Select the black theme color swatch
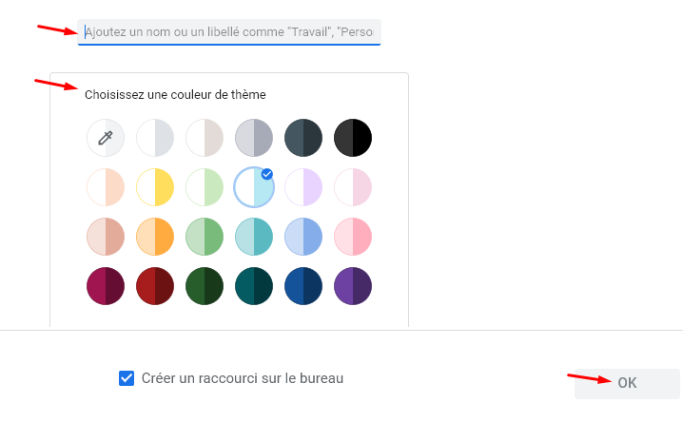The height and width of the screenshot is (422, 683). [x=353, y=138]
